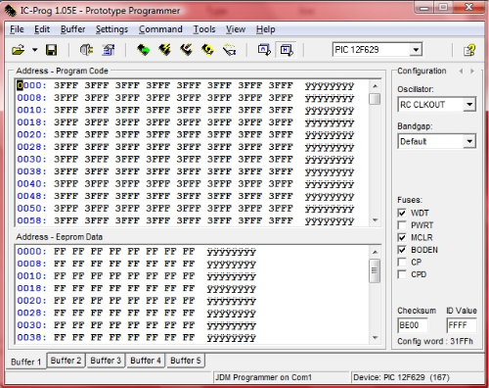Toggle the MCLR fuse checkbox
489x388 pixels.
(x=402, y=237)
